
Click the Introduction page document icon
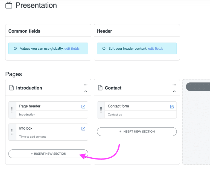pos(11,88)
